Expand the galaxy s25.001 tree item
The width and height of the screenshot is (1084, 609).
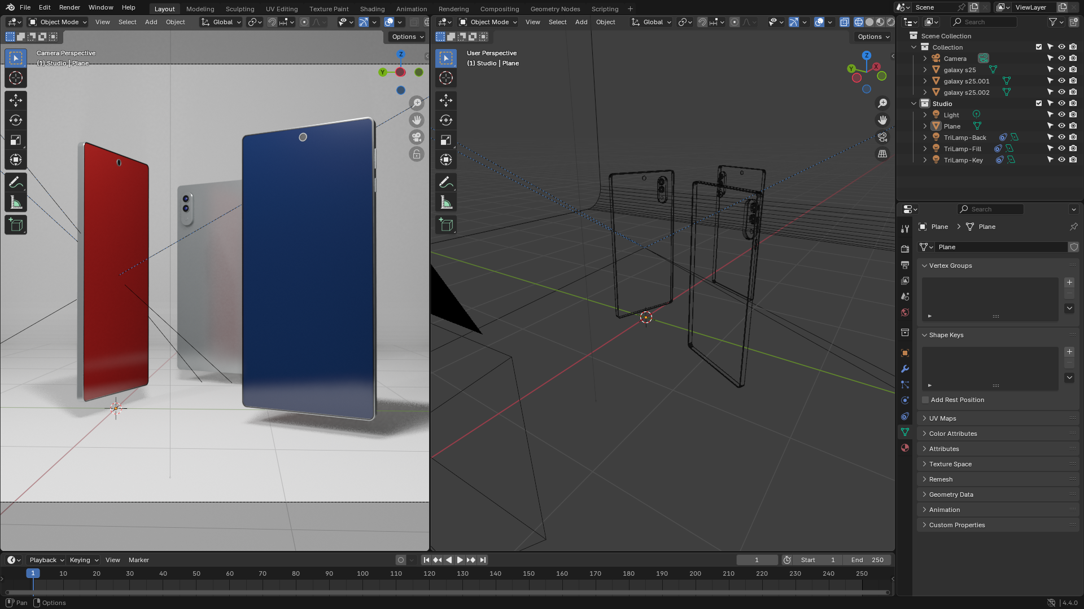pos(925,81)
